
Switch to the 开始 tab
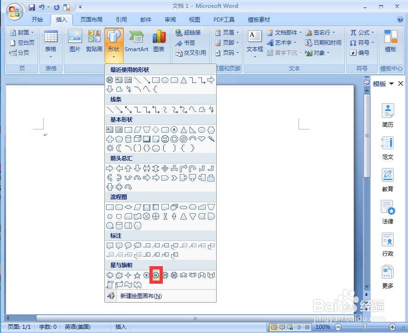point(37,19)
